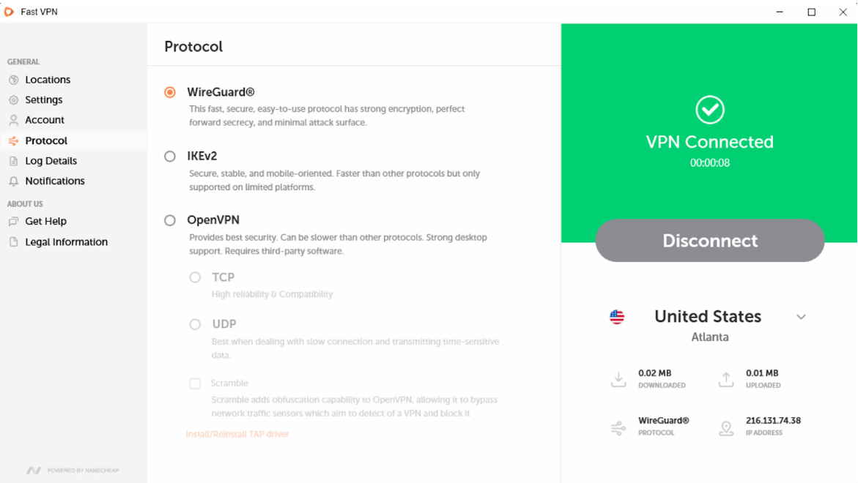This screenshot has height=483, width=858.
Task: Click the Locations globe icon in sidebar
Action: (x=15, y=79)
